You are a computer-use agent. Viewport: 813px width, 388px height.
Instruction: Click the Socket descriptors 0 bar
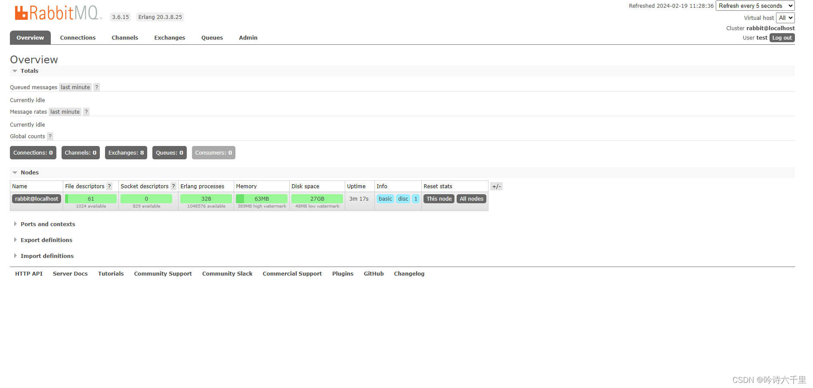point(146,199)
